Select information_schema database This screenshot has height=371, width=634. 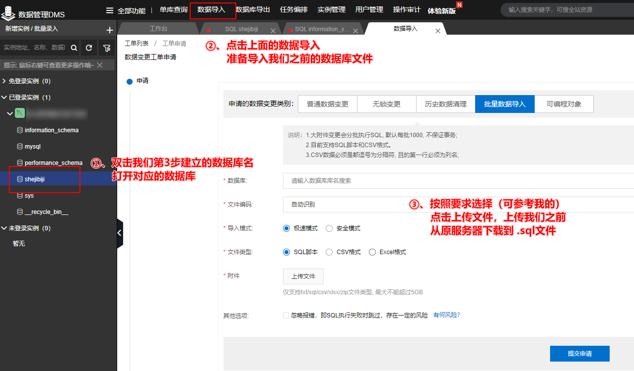coord(52,130)
